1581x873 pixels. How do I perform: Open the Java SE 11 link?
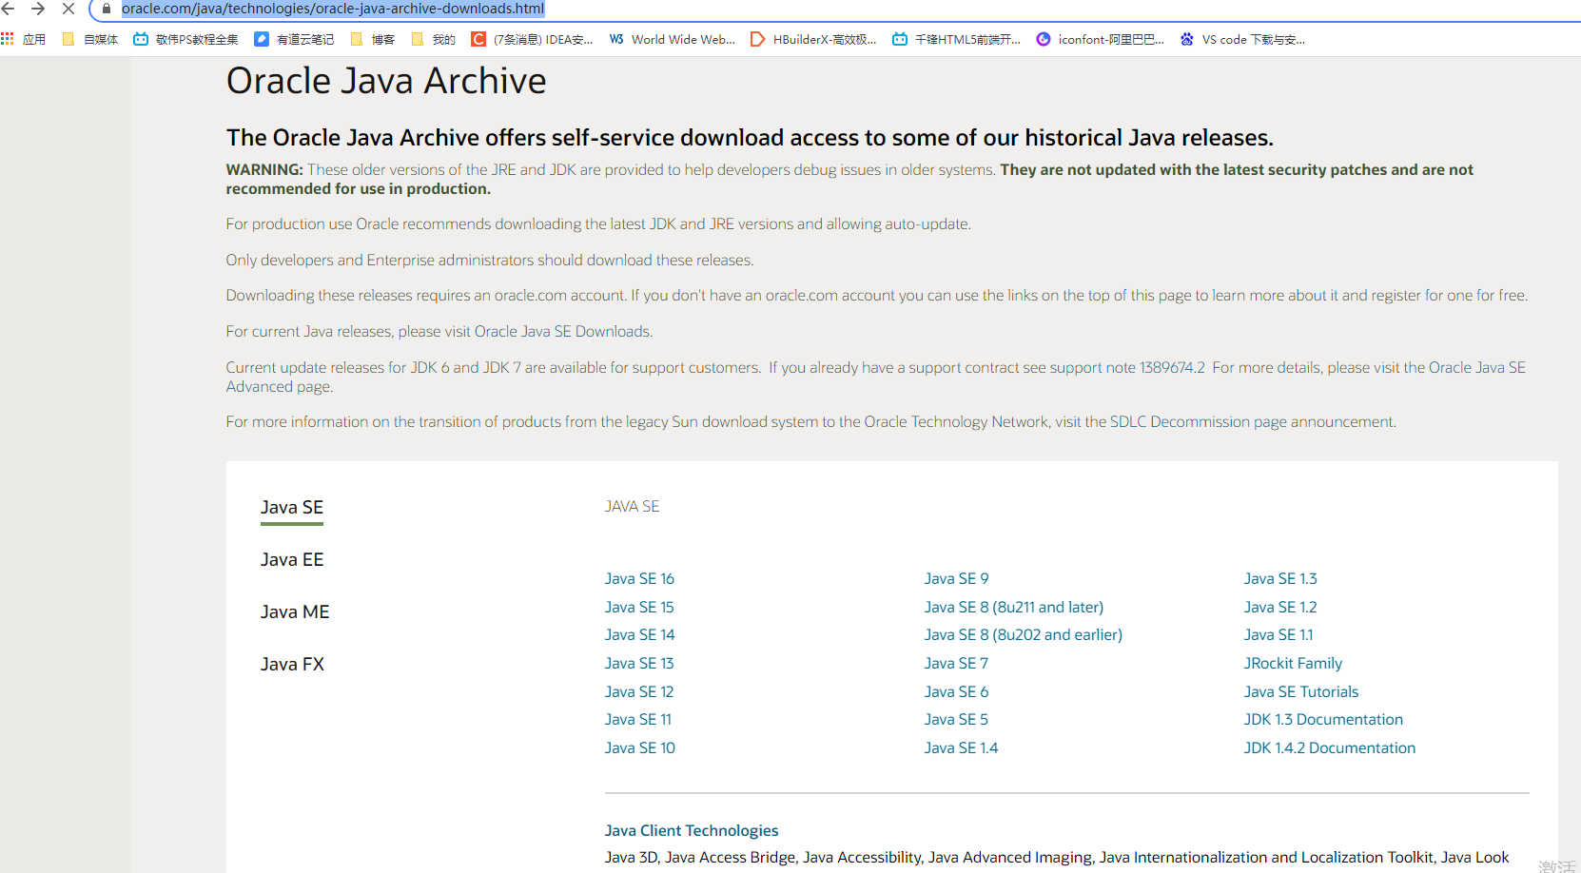pyautogui.click(x=638, y=720)
